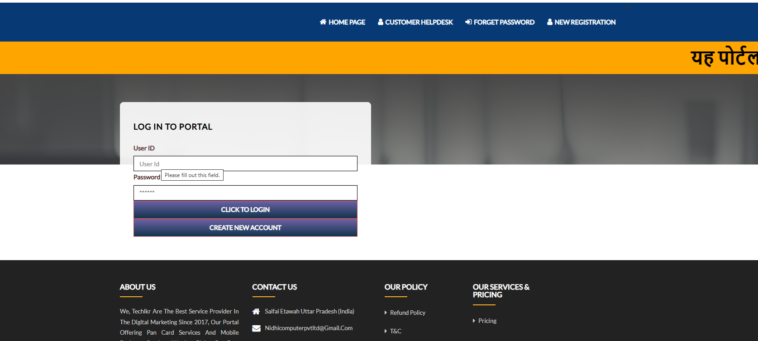
Task: Click the user icon beside New Registration
Action: 550,22
